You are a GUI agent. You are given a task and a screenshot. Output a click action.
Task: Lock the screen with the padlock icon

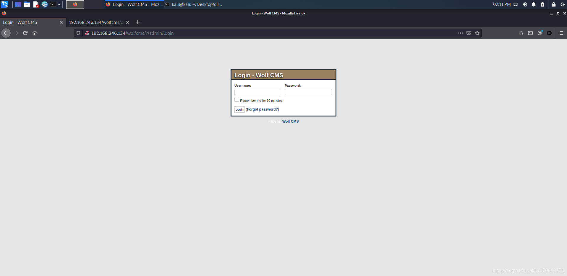554,4
